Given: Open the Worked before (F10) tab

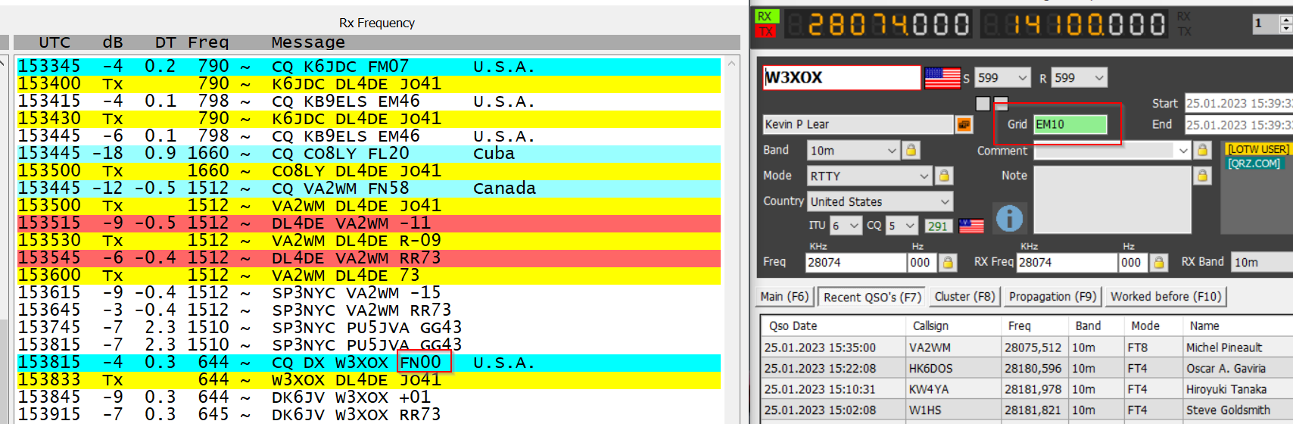Looking at the screenshot, I should 1166,297.
